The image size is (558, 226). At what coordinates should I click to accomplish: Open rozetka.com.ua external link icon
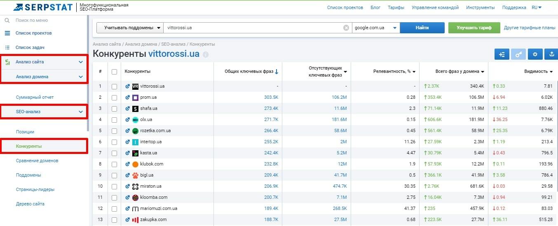(127, 131)
